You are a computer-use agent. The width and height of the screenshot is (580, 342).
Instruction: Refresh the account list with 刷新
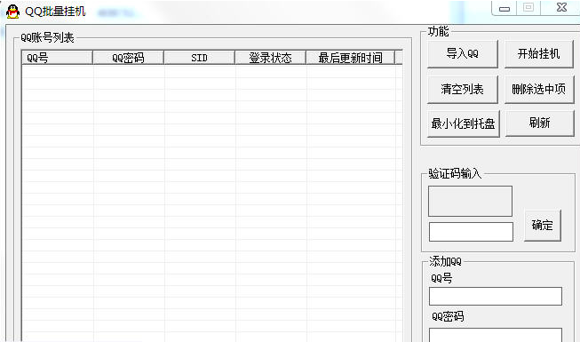click(539, 123)
